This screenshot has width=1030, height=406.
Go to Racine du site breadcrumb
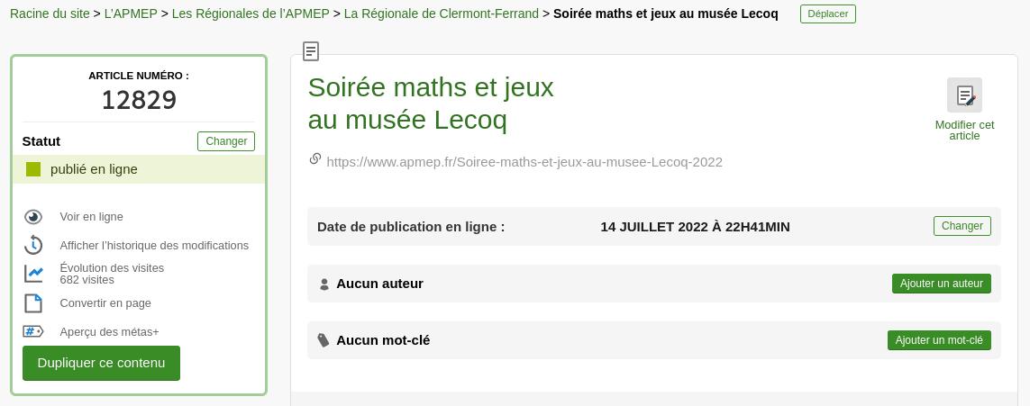click(50, 14)
